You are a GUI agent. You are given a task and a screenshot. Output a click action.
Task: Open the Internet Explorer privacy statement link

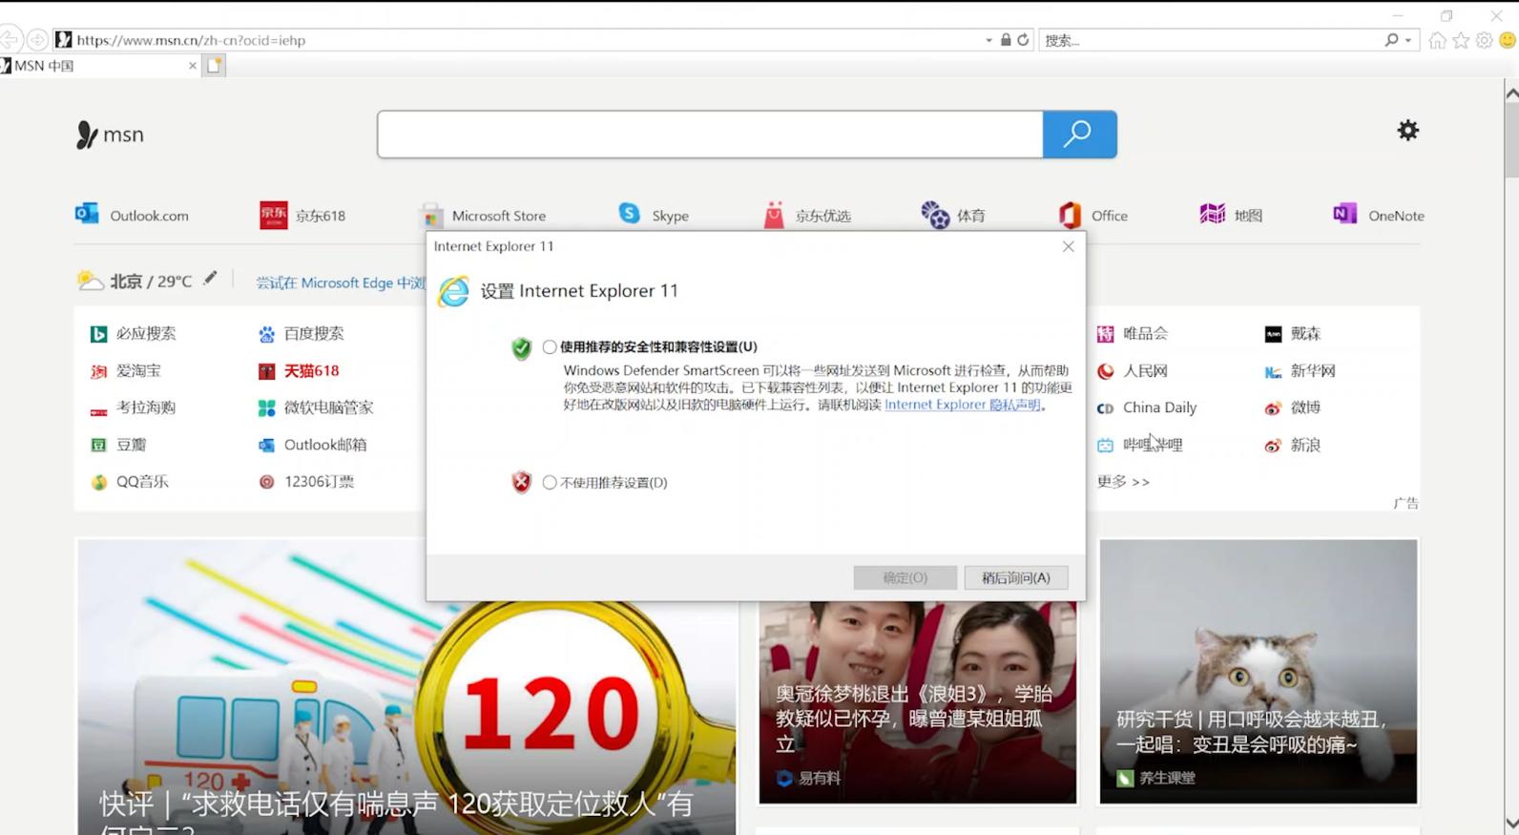tap(962, 405)
